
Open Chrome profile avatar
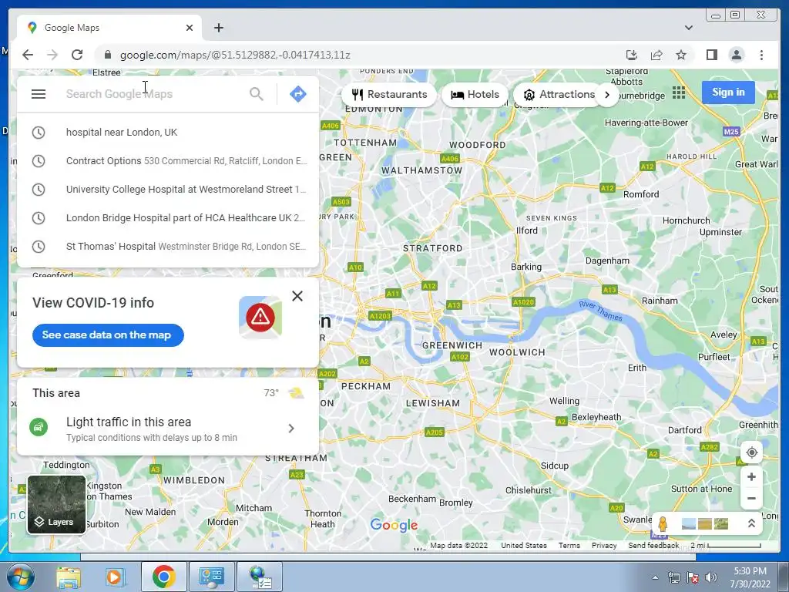(736, 55)
